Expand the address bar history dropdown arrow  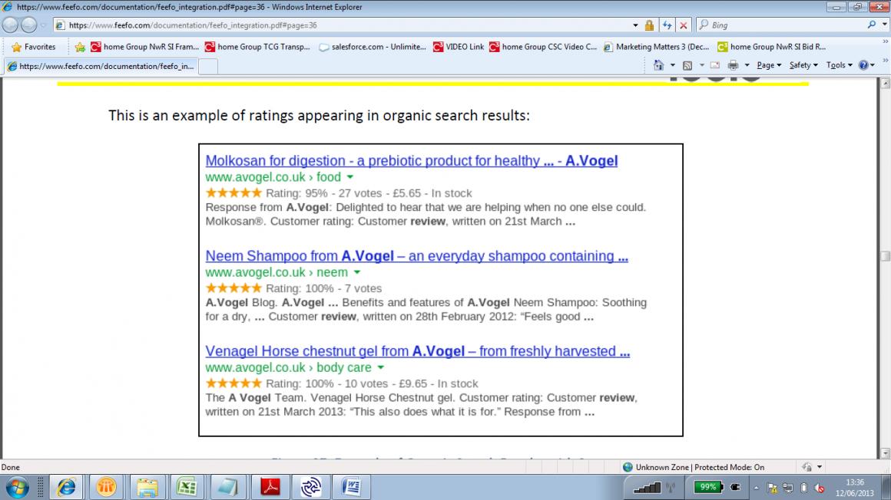(634, 25)
